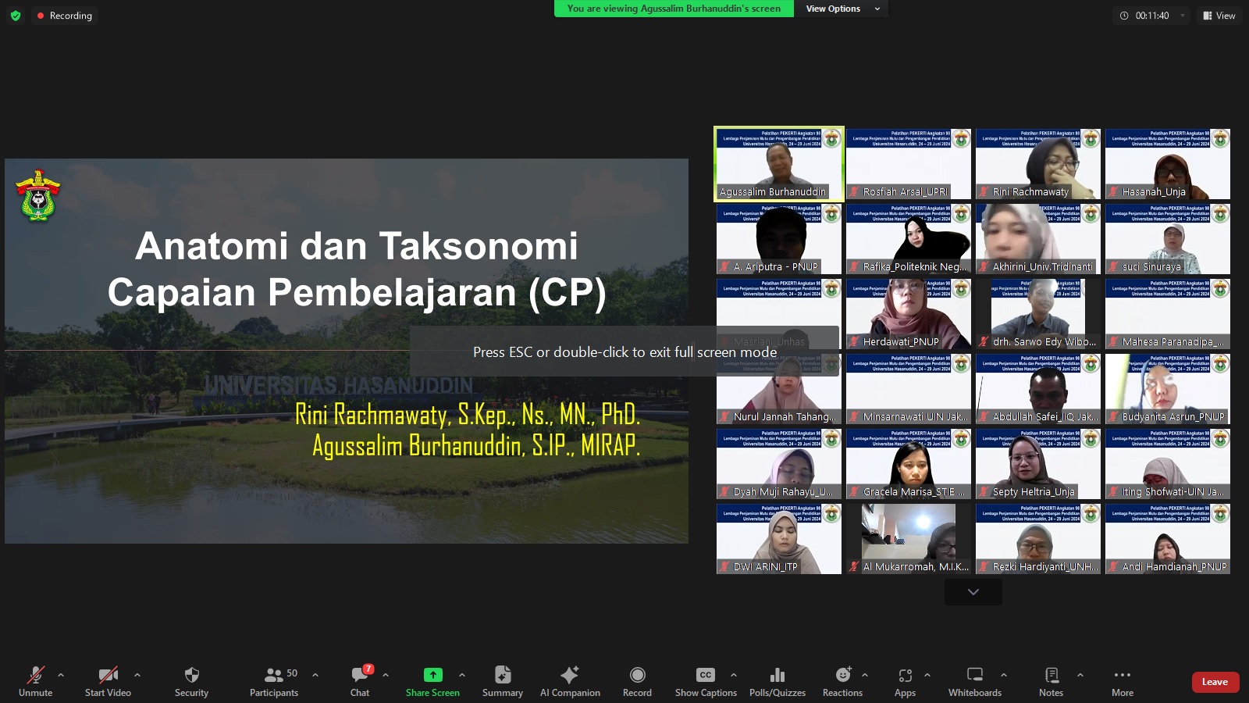Select Rafika_Politeknik video tile
This screenshot has height=703, width=1249.
click(x=909, y=239)
